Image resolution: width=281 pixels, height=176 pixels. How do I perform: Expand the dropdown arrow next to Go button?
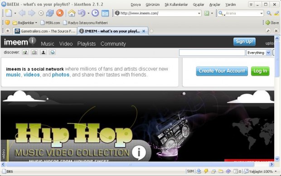point(212,13)
